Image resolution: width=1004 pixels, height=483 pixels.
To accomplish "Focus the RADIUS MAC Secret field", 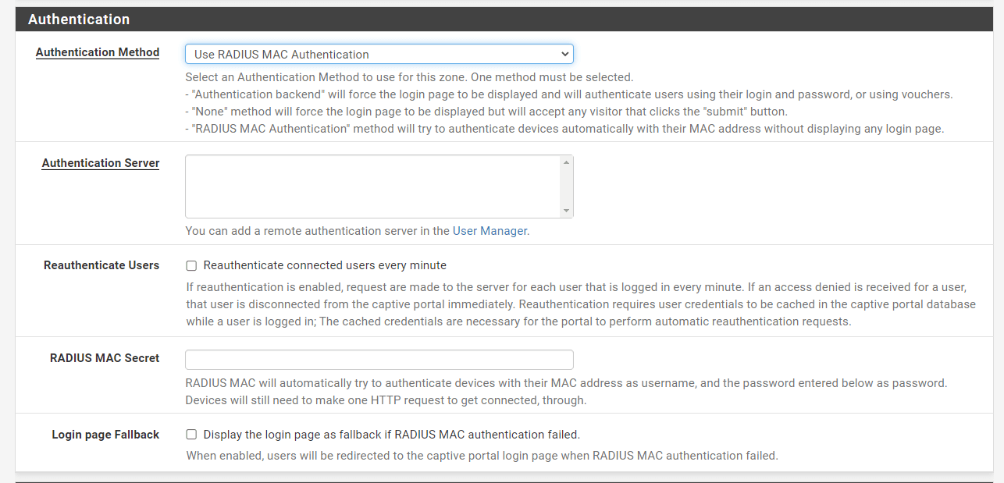I will point(379,360).
